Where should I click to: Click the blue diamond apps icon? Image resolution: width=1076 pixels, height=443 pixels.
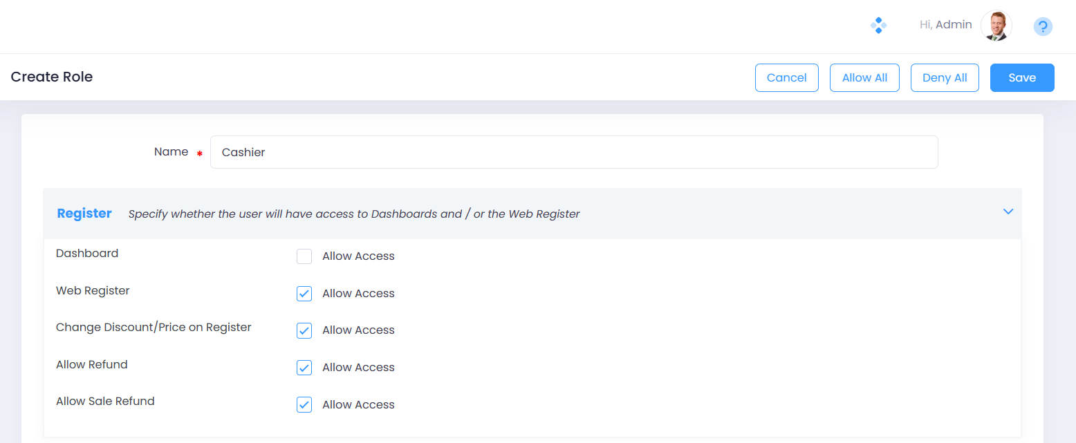pyautogui.click(x=878, y=26)
